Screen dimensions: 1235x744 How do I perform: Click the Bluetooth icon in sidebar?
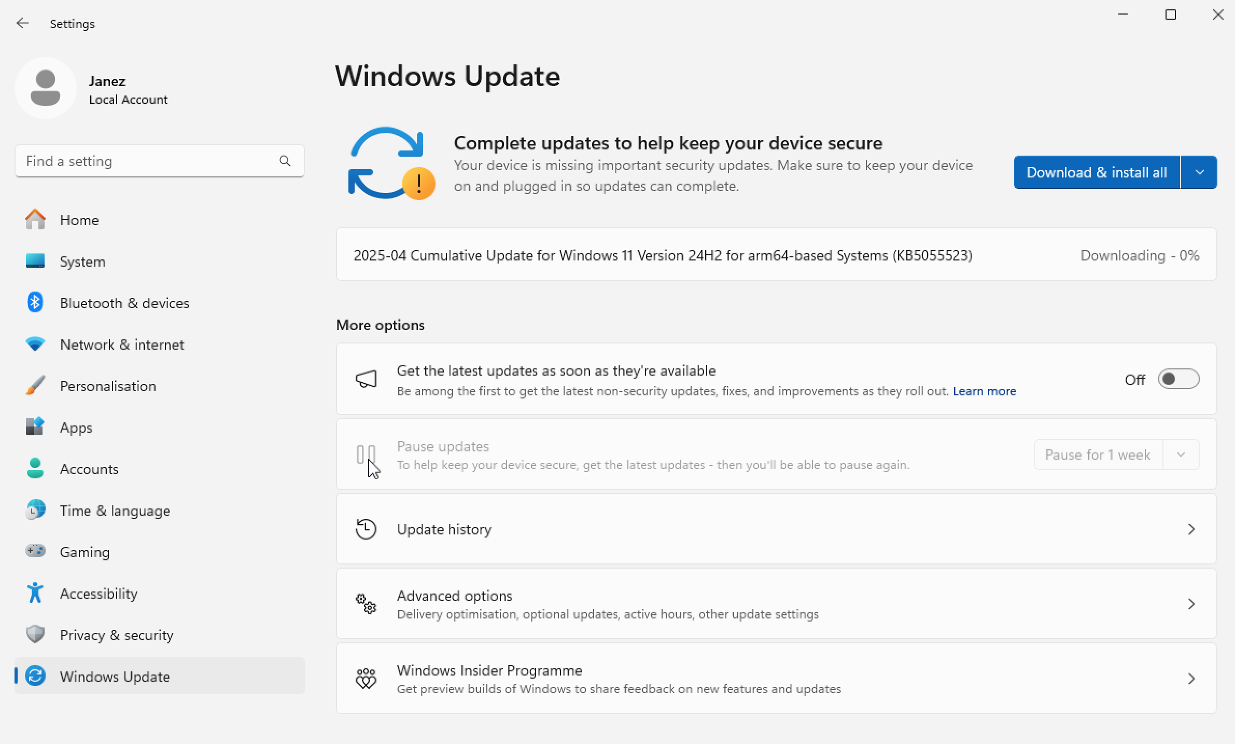tap(35, 302)
